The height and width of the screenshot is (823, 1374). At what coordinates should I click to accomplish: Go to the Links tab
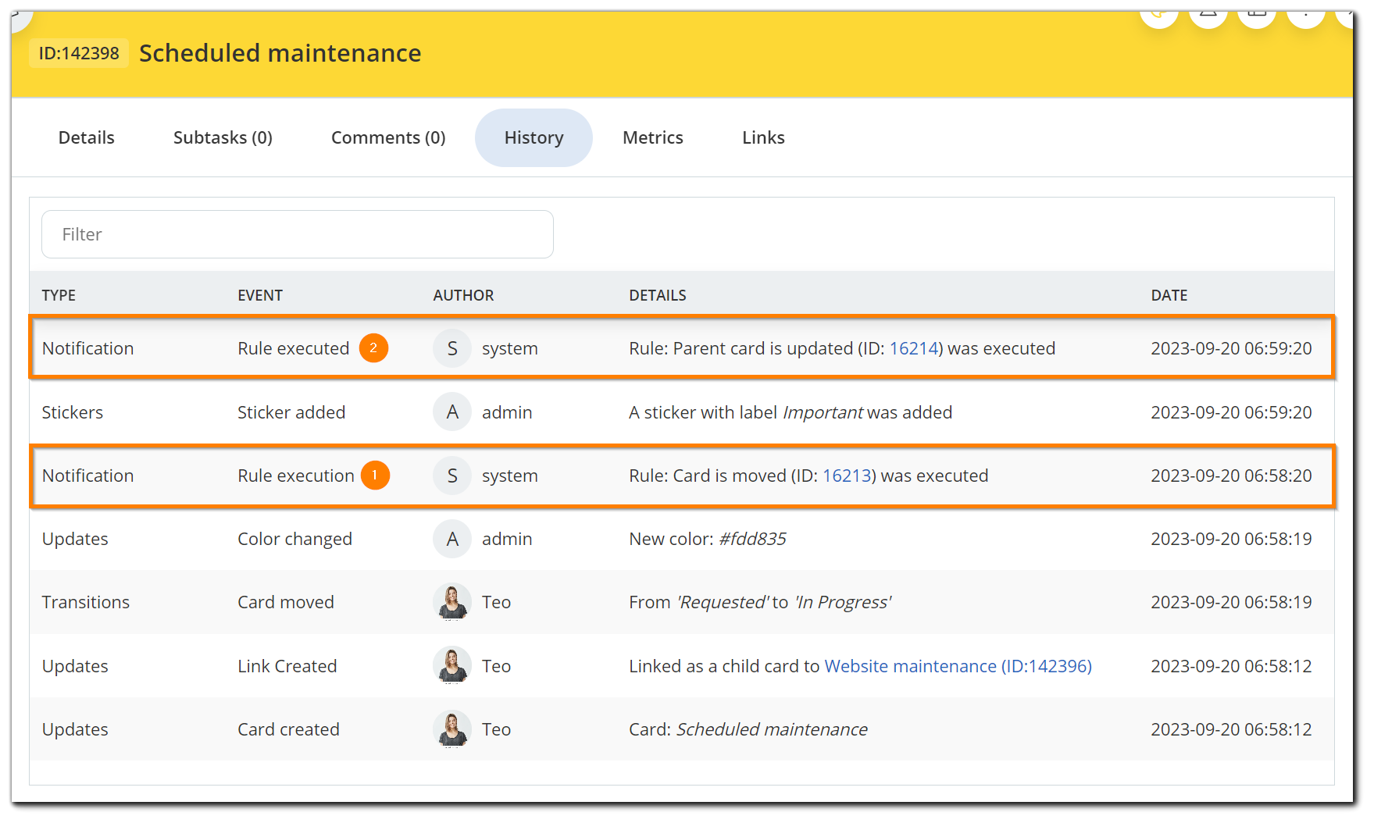click(763, 137)
